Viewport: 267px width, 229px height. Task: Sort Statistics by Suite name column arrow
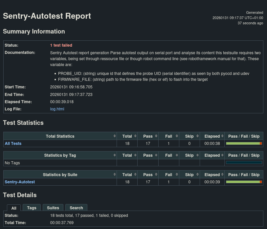pos(115,174)
